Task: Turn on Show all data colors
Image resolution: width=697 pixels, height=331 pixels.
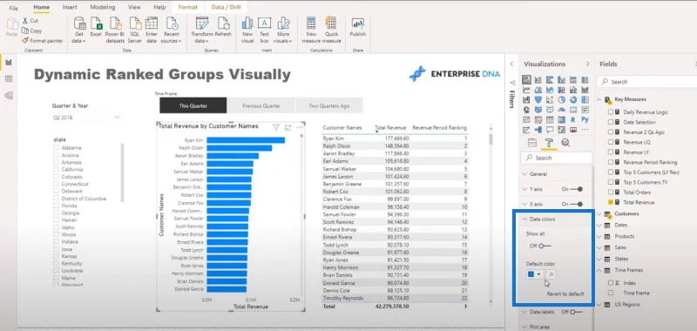Action: [545, 246]
